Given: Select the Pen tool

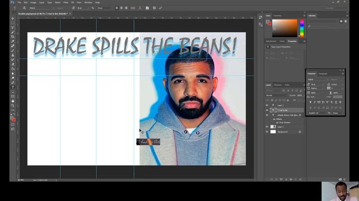Looking at the screenshot, I should tap(12, 83).
